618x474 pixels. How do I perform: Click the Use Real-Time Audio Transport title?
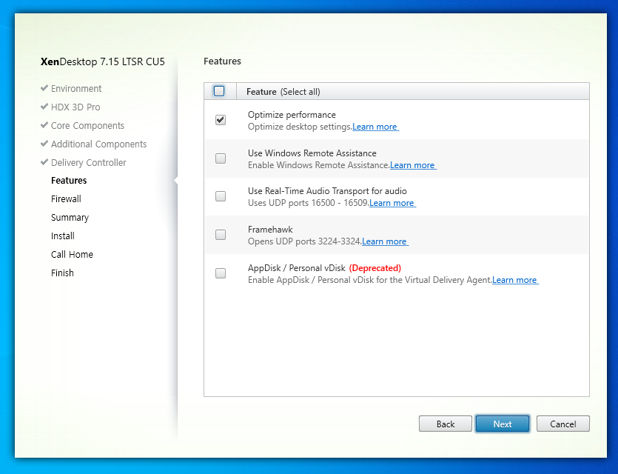coord(327,191)
